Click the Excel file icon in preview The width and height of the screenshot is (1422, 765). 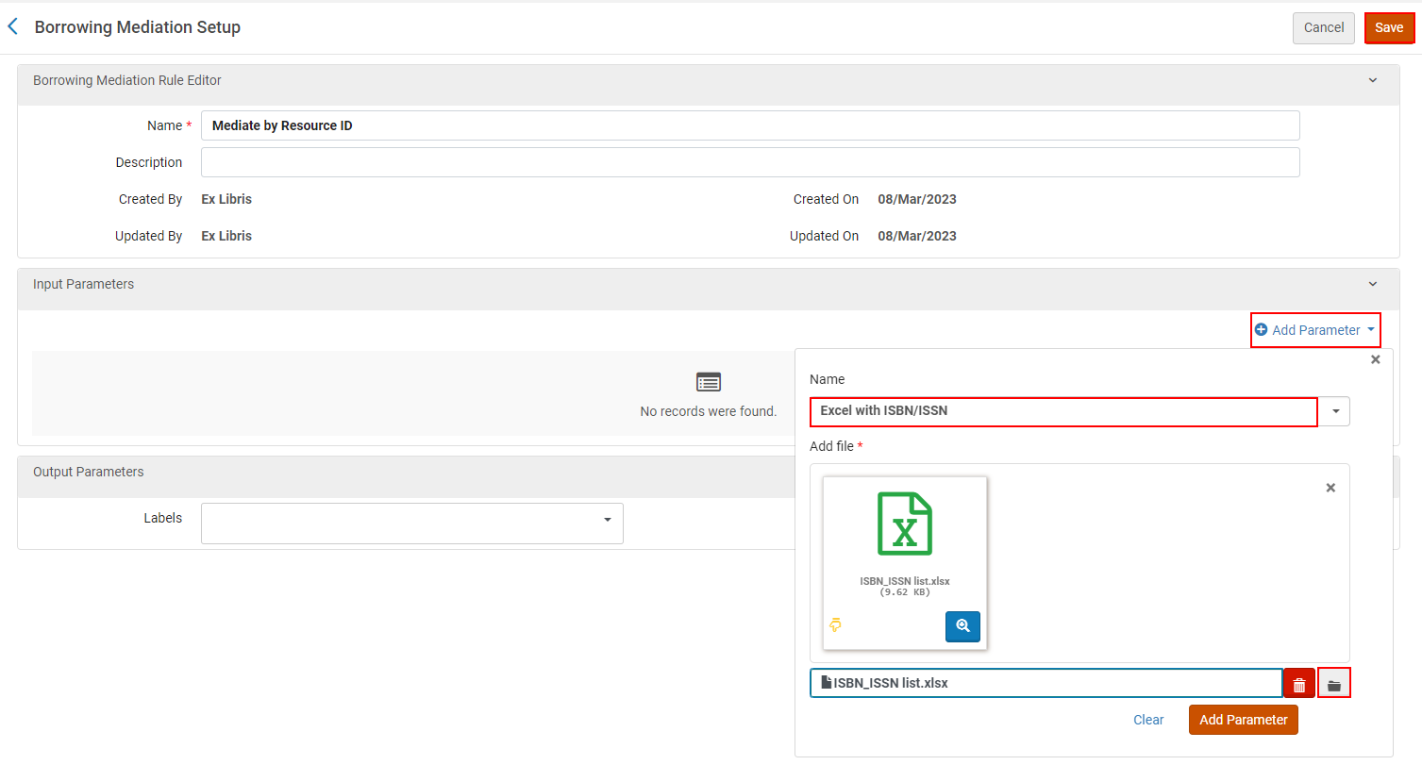[905, 524]
